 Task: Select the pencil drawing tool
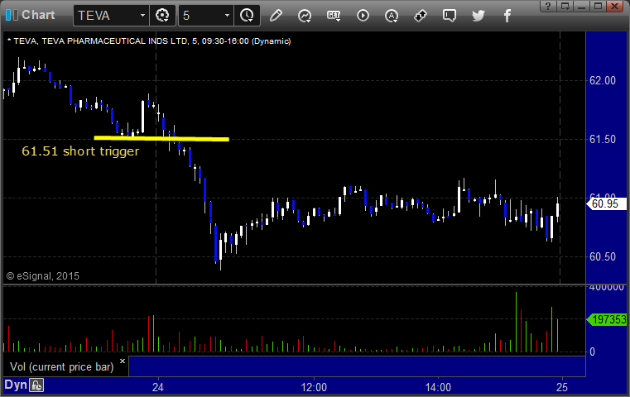[x=276, y=16]
